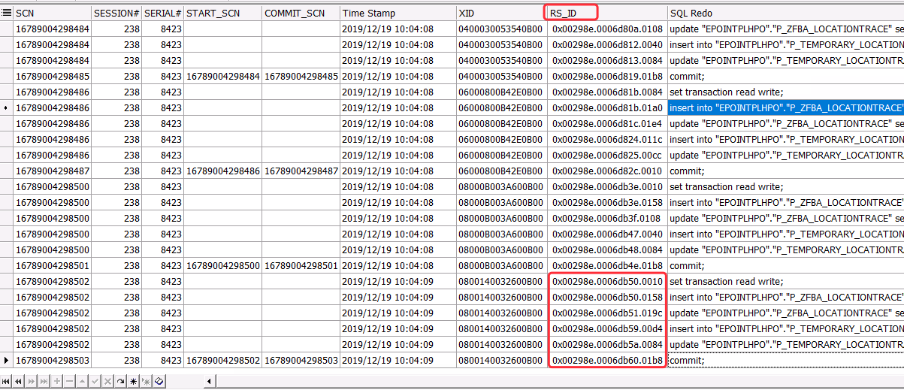The height and width of the screenshot is (390, 904).
Task: Go to last record in navigator
Action: pos(44,381)
